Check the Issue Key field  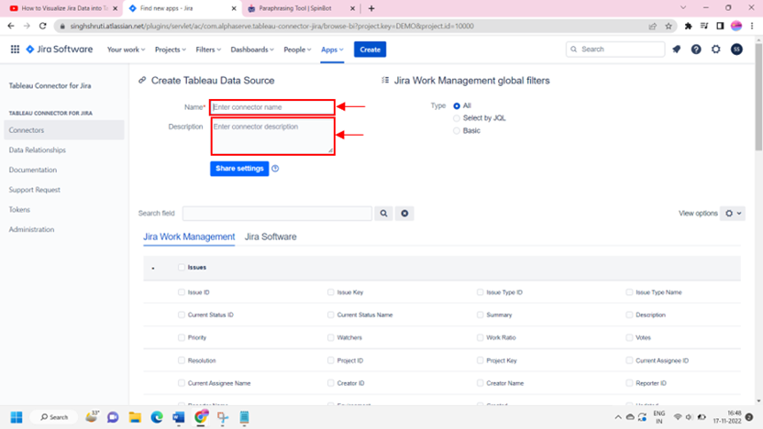pyautogui.click(x=331, y=292)
